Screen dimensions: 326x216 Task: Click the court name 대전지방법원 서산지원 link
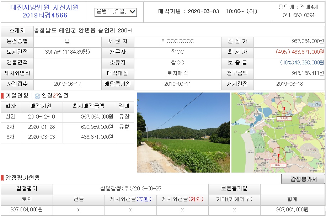[44, 7]
